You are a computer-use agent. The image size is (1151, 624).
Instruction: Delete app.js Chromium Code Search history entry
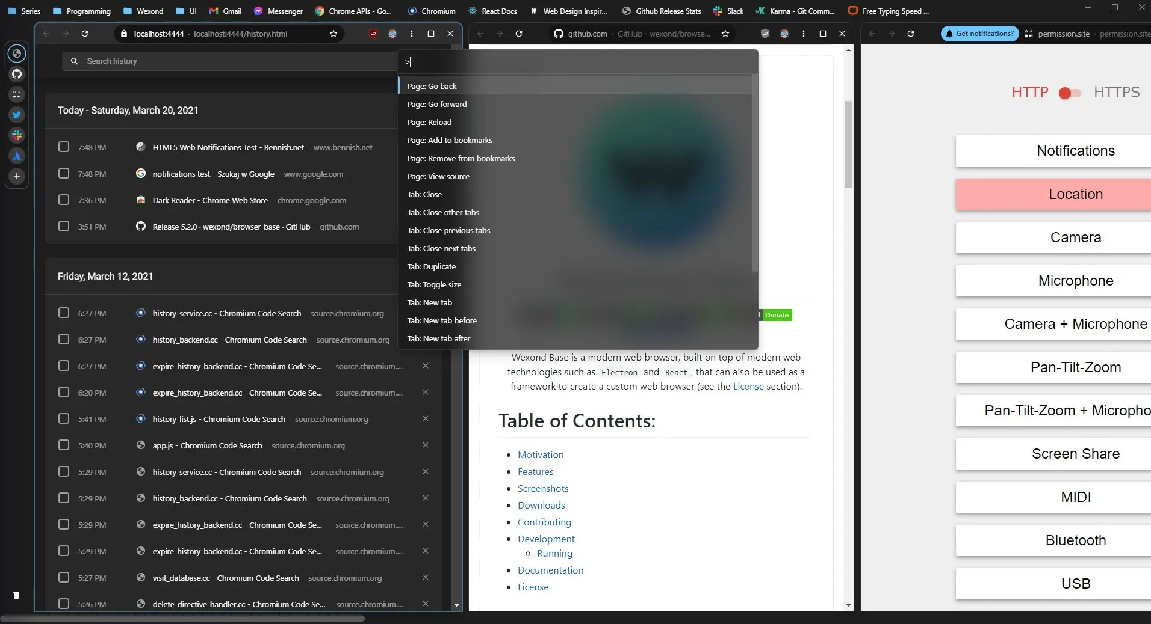426,445
